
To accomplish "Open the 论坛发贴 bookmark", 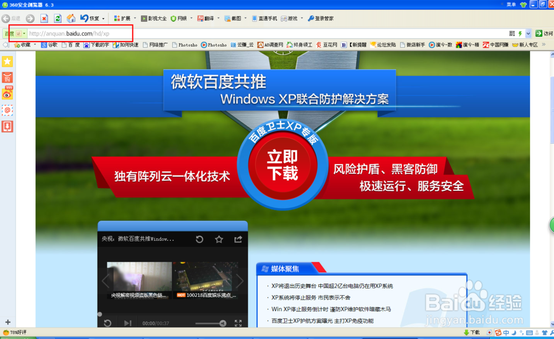I will tap(383, 45).
